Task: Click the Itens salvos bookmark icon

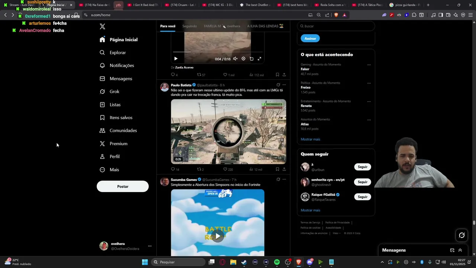Action: pyautogui.click(x=102, y=118)
